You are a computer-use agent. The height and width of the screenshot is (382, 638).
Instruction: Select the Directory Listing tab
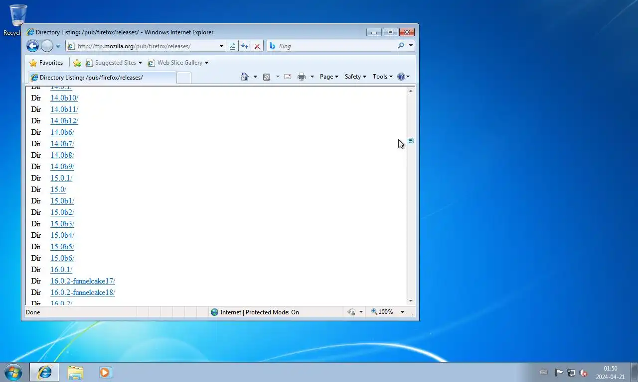click(102, 78)
